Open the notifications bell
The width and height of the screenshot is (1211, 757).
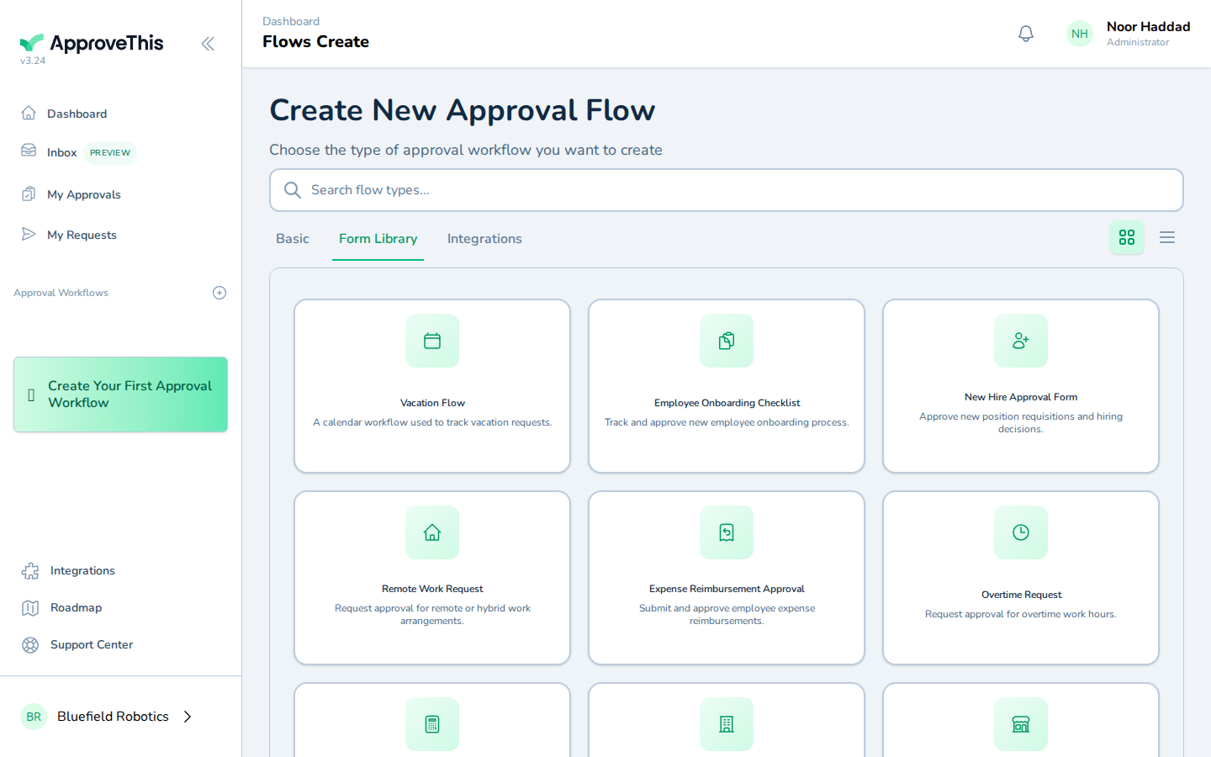tap(1026, 34)
